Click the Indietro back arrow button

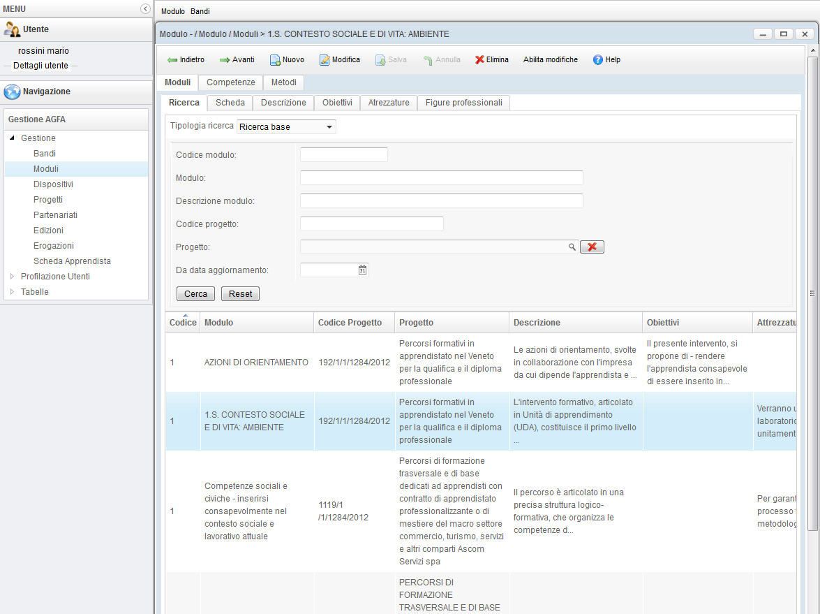[x=186, y=60]
